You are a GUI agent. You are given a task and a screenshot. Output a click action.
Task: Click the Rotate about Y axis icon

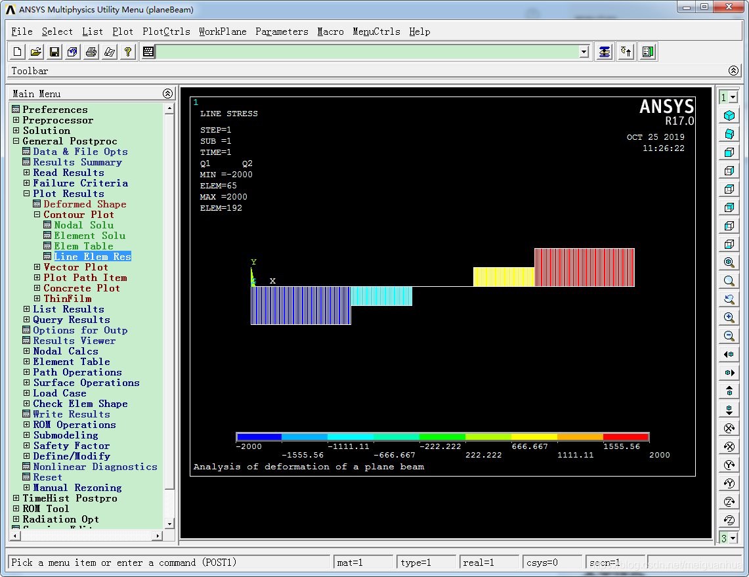[729, 465]
